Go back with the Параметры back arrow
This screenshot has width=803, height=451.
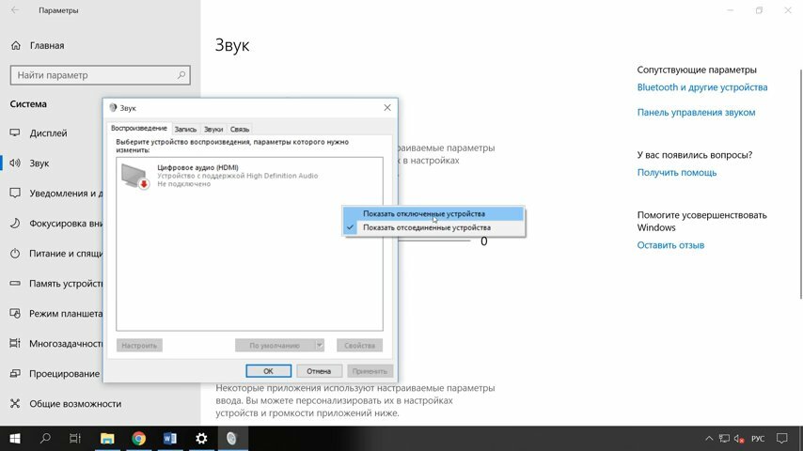coord(15,10)
